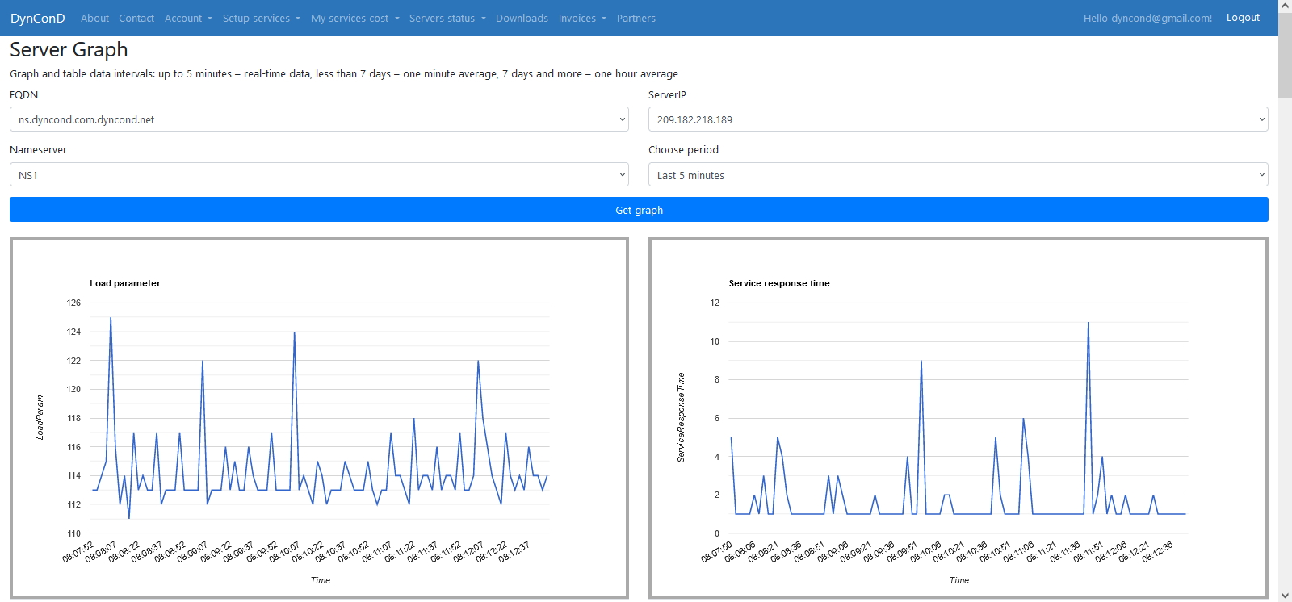Expand the Servers status menu
This screenshot has width=1292, height=602.
point(447,18)
